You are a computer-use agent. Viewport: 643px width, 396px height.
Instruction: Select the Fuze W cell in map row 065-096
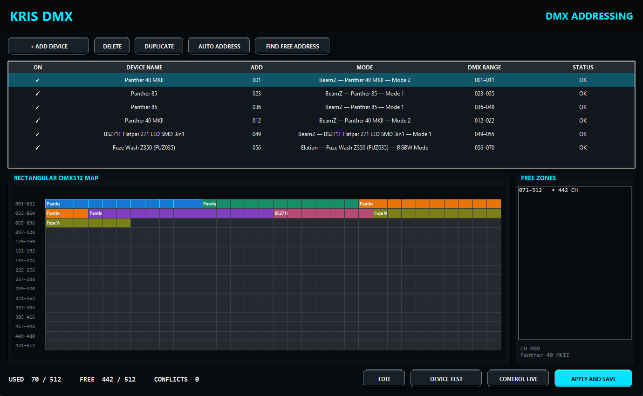[53, 223]
